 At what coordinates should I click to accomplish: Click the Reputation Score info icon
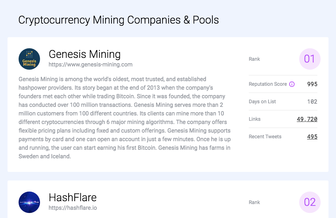coord(292,84)
